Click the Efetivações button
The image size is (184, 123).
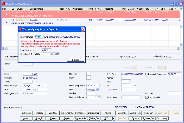(94, 118)
